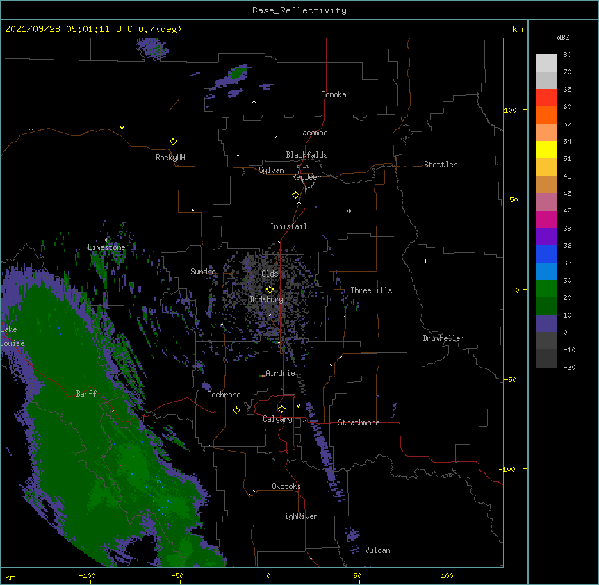Select the yellow diamond marker southeast of Cochrane
Viewport: 599px width, 585px height.
tap(236, 410)
